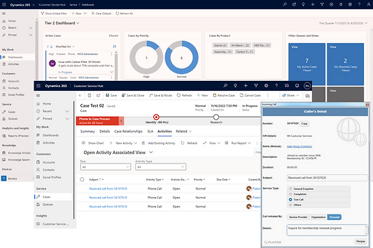Open This Quarter date range dropdown
The width and height of the screenshot is (373, 248).
[x=343, y=23]
